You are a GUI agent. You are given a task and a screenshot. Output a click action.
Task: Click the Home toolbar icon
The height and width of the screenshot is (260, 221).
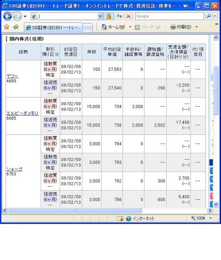pos(104,27)
